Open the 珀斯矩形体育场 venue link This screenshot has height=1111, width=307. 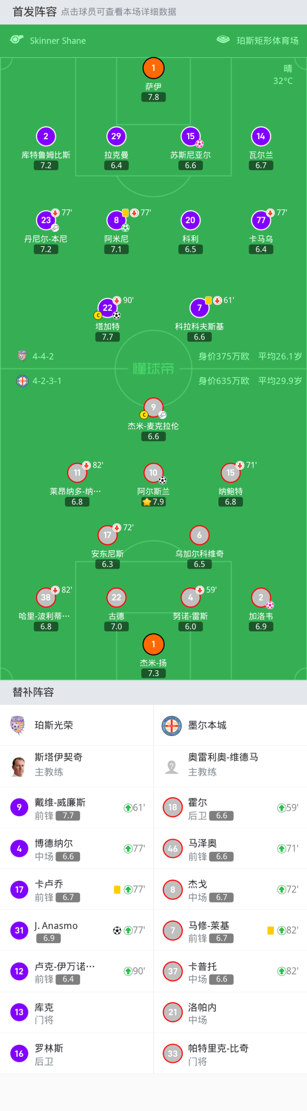(267, 41)
